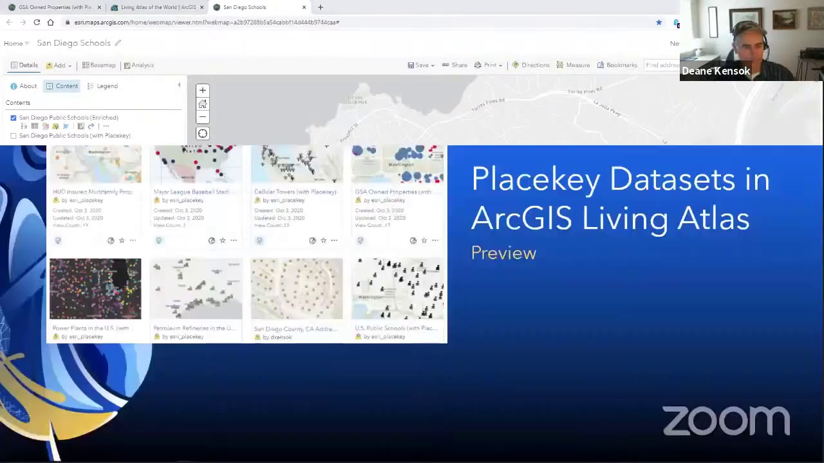The width and height of the screenshot is (824, 463).
Task: Switch to the About tab
Action: (24, 86)
